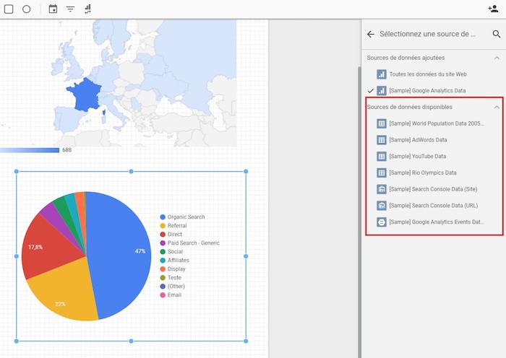This screenshot has height=358, width=506.
Task: Collapse Sources de données disponibles section
Action: coord(496,107)
